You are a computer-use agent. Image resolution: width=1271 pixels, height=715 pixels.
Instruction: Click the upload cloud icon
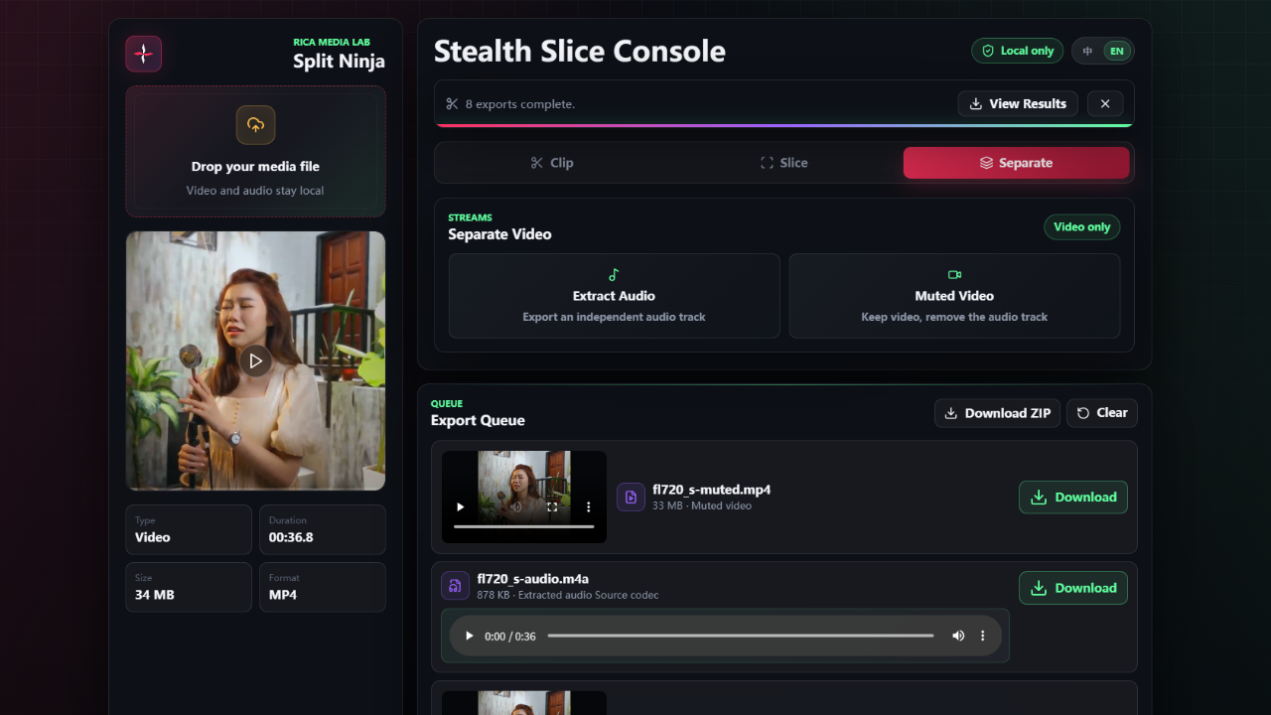tap(255, 125)
